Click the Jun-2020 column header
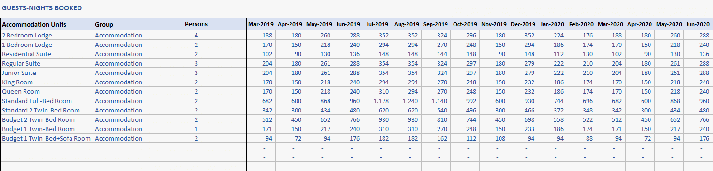Image resolution: width=713 pixels, height=171 pixels. [697, 24]
